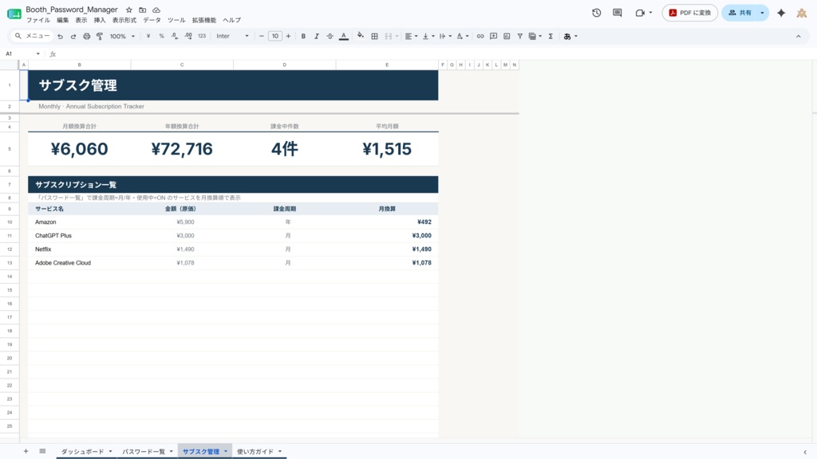The width and height of the screenshot is (817, 459).
Task: Redo the last action
Action: pos(73,37)
